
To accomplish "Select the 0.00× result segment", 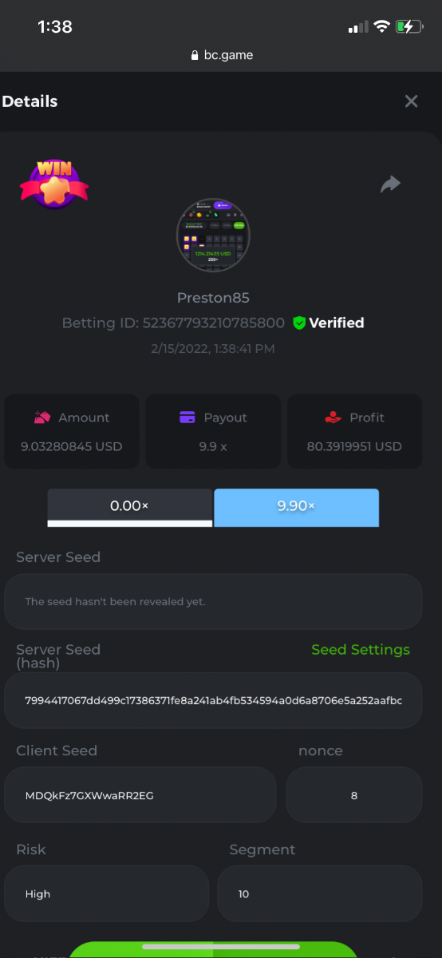I will click(x=129, y=508).
